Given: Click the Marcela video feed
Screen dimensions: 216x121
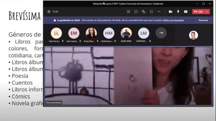Looking at the screenshot, I should (128, 76).
